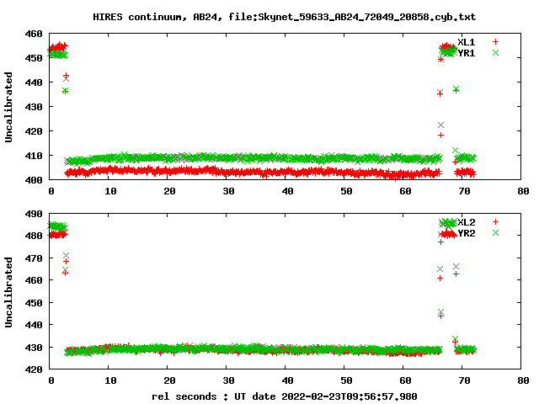Click the 480 tick on the lower plot's y-axis
539x404 pixels.
pyautogui.click(x=34, y=236)
